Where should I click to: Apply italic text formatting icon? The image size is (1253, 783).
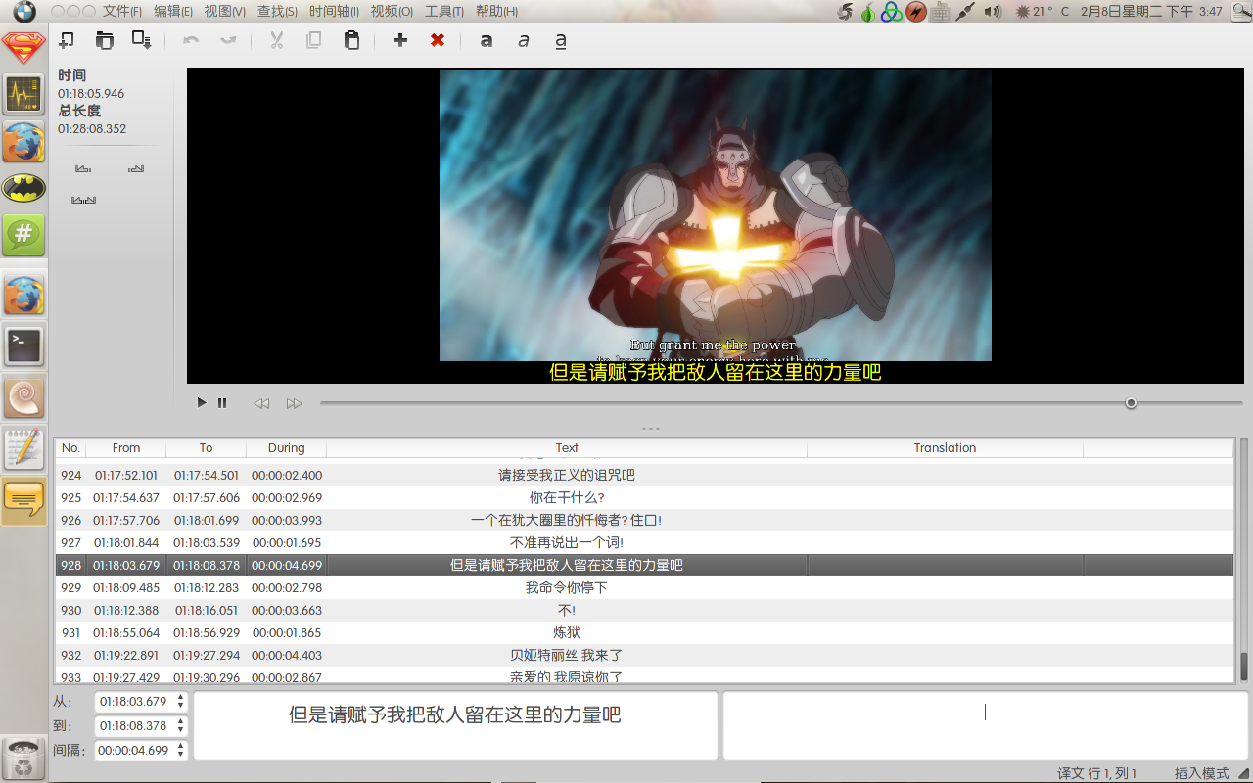pyautogui.click(x=524, y=41)
